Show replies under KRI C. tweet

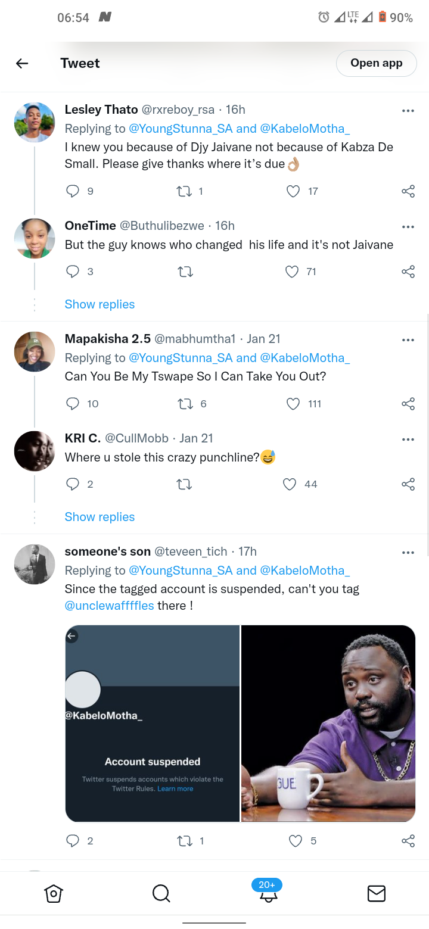[100, 517]
